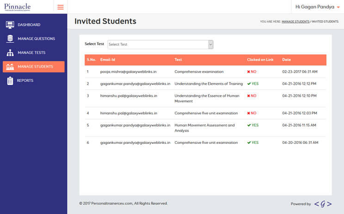Viewport: 344px width, 214px height.
Task: Click the green check icon in row 5
Action: 249,125
